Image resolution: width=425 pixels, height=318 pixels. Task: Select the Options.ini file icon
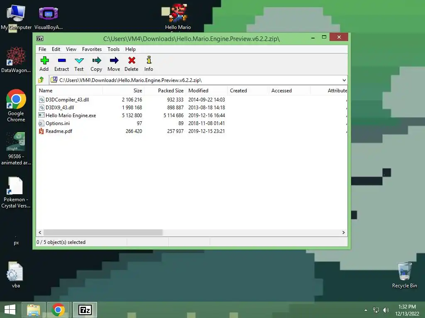(41, 123)
